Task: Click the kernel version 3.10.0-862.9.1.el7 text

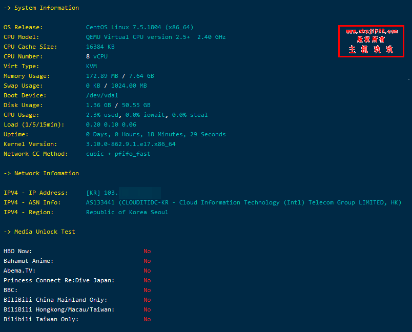Action: coord(131,144)
